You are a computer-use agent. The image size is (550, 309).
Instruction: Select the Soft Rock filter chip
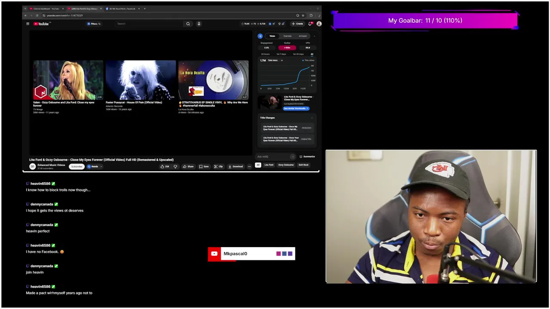pos(303,165)
